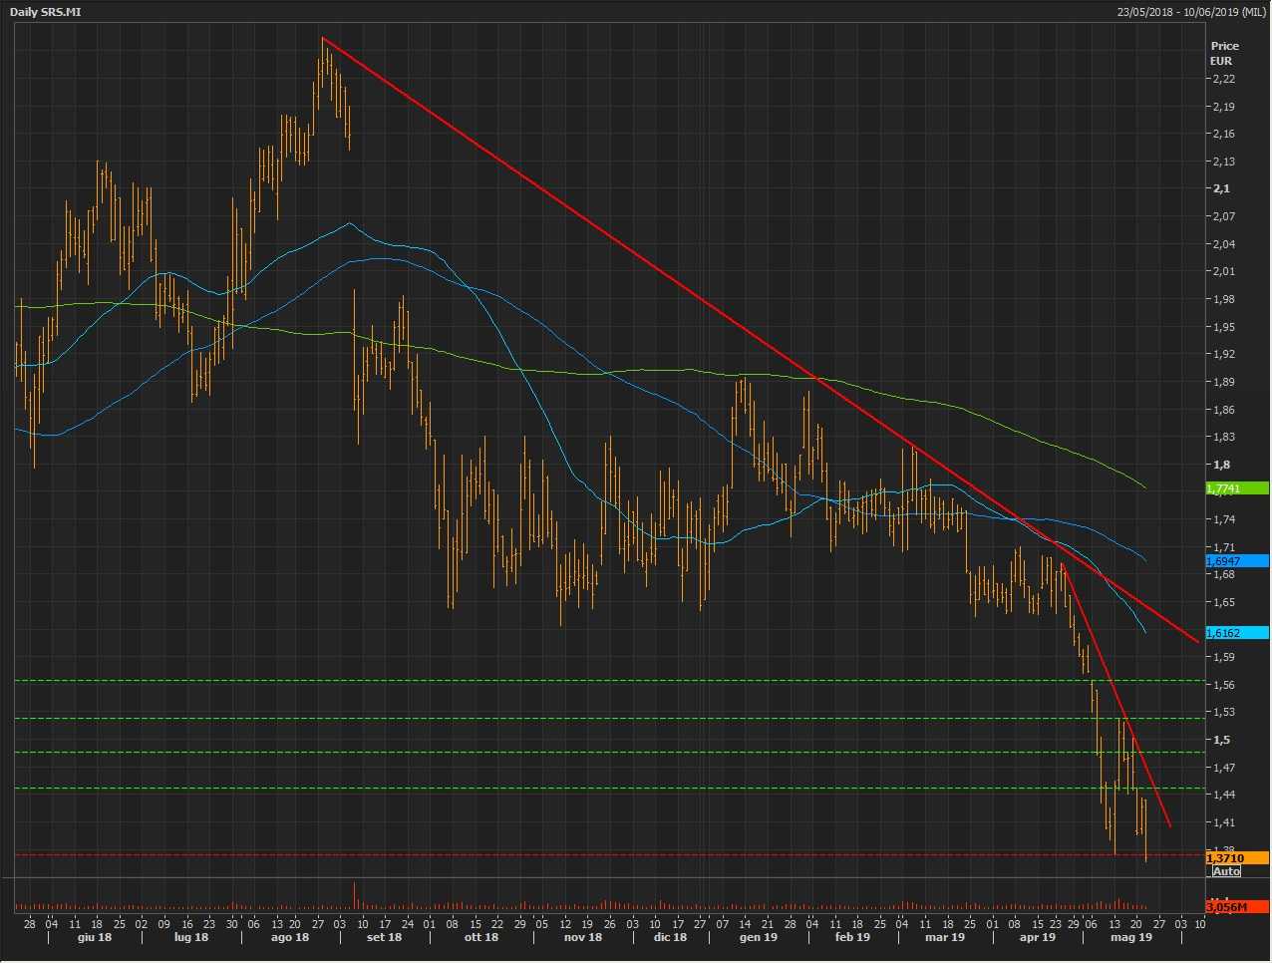Click the 'giu 18' month label
Screen dimensions: 1272x963
click(95, 937)
